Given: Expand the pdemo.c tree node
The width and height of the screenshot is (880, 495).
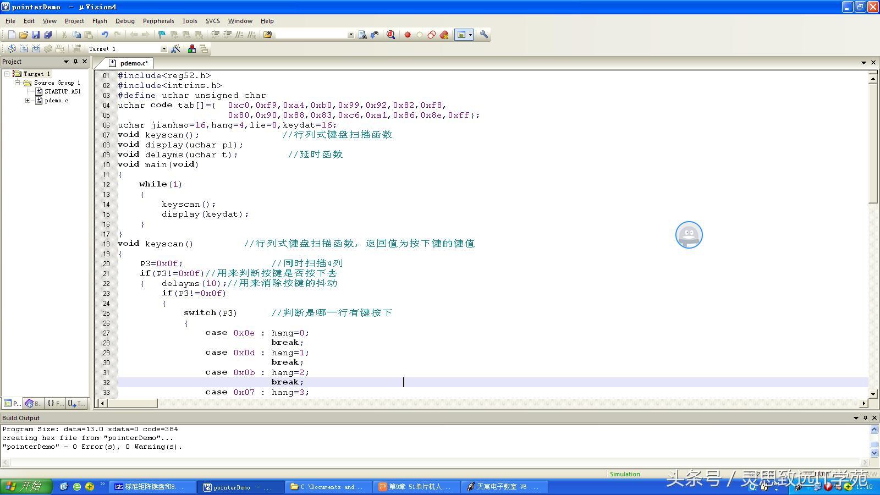Looking at the screenshot, I should click(28, 101).
